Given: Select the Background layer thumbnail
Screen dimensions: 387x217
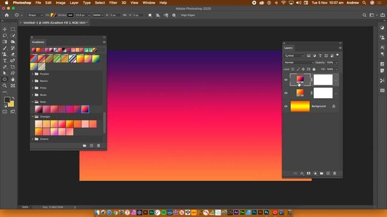Looking at the screenshot, I should (x=300, y=106).
